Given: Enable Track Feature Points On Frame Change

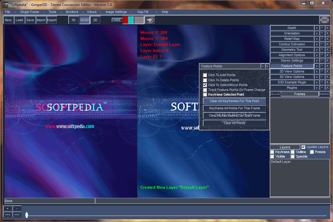Looking at the screenshot, I should [205, 90].
